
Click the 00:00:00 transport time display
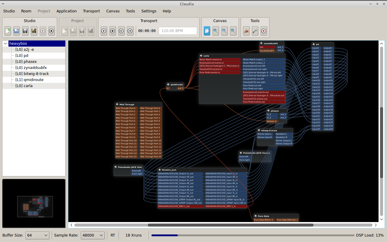(147, 31)
